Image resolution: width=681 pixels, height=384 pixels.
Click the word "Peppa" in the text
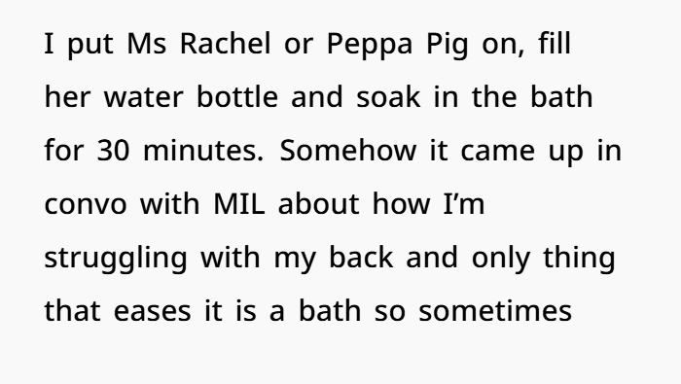(369, 46)
